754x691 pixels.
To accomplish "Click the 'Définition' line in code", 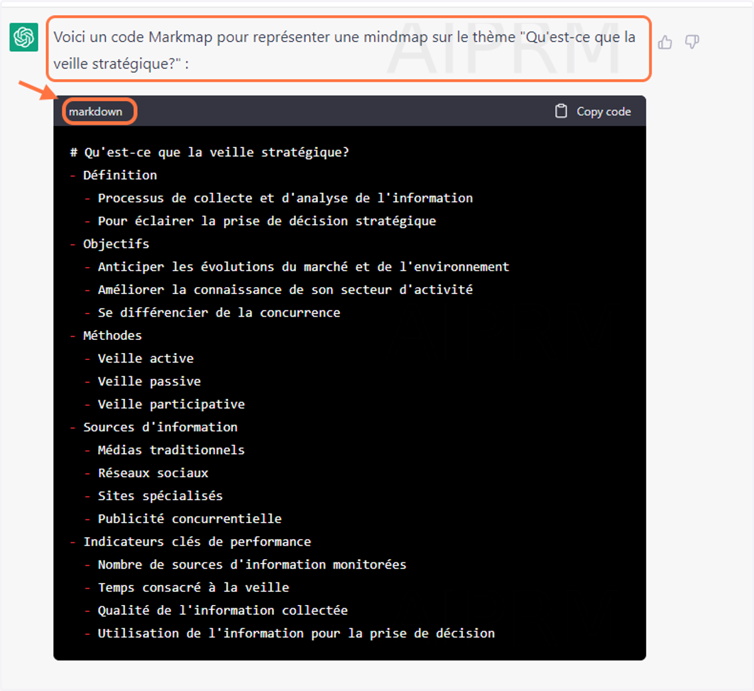I will tap(120, 175).
